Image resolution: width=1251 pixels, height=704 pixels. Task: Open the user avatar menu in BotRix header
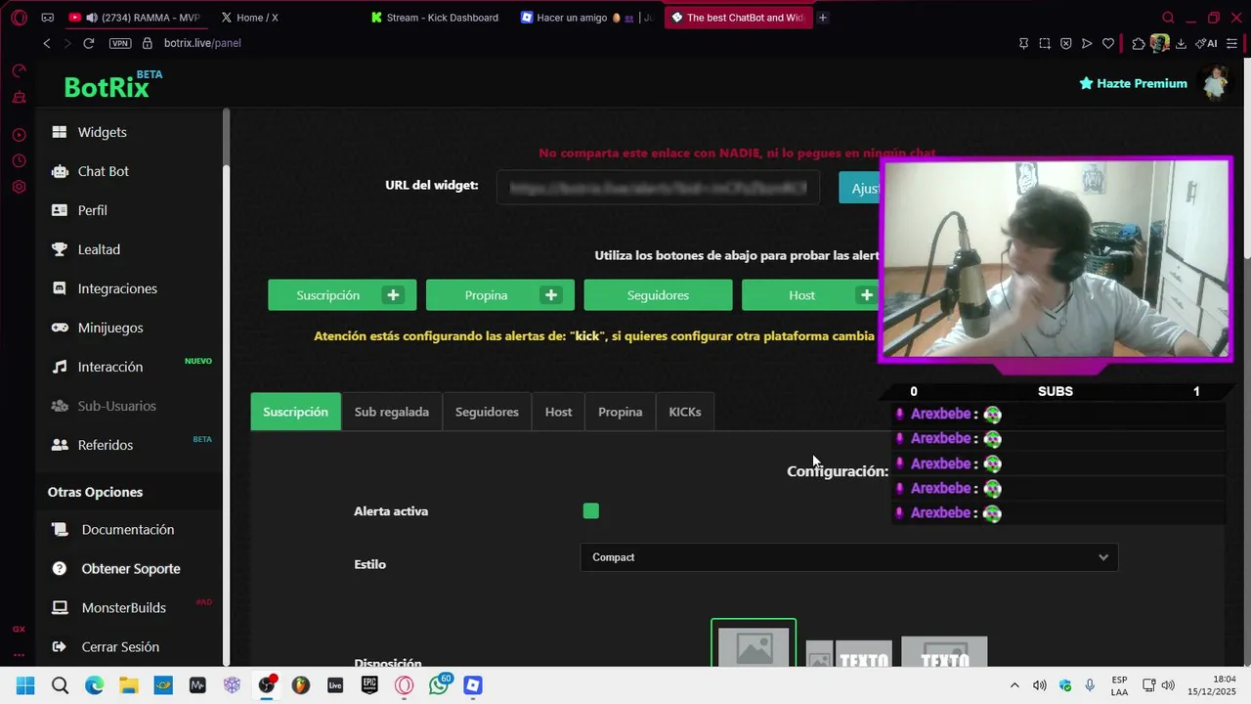1215,83
